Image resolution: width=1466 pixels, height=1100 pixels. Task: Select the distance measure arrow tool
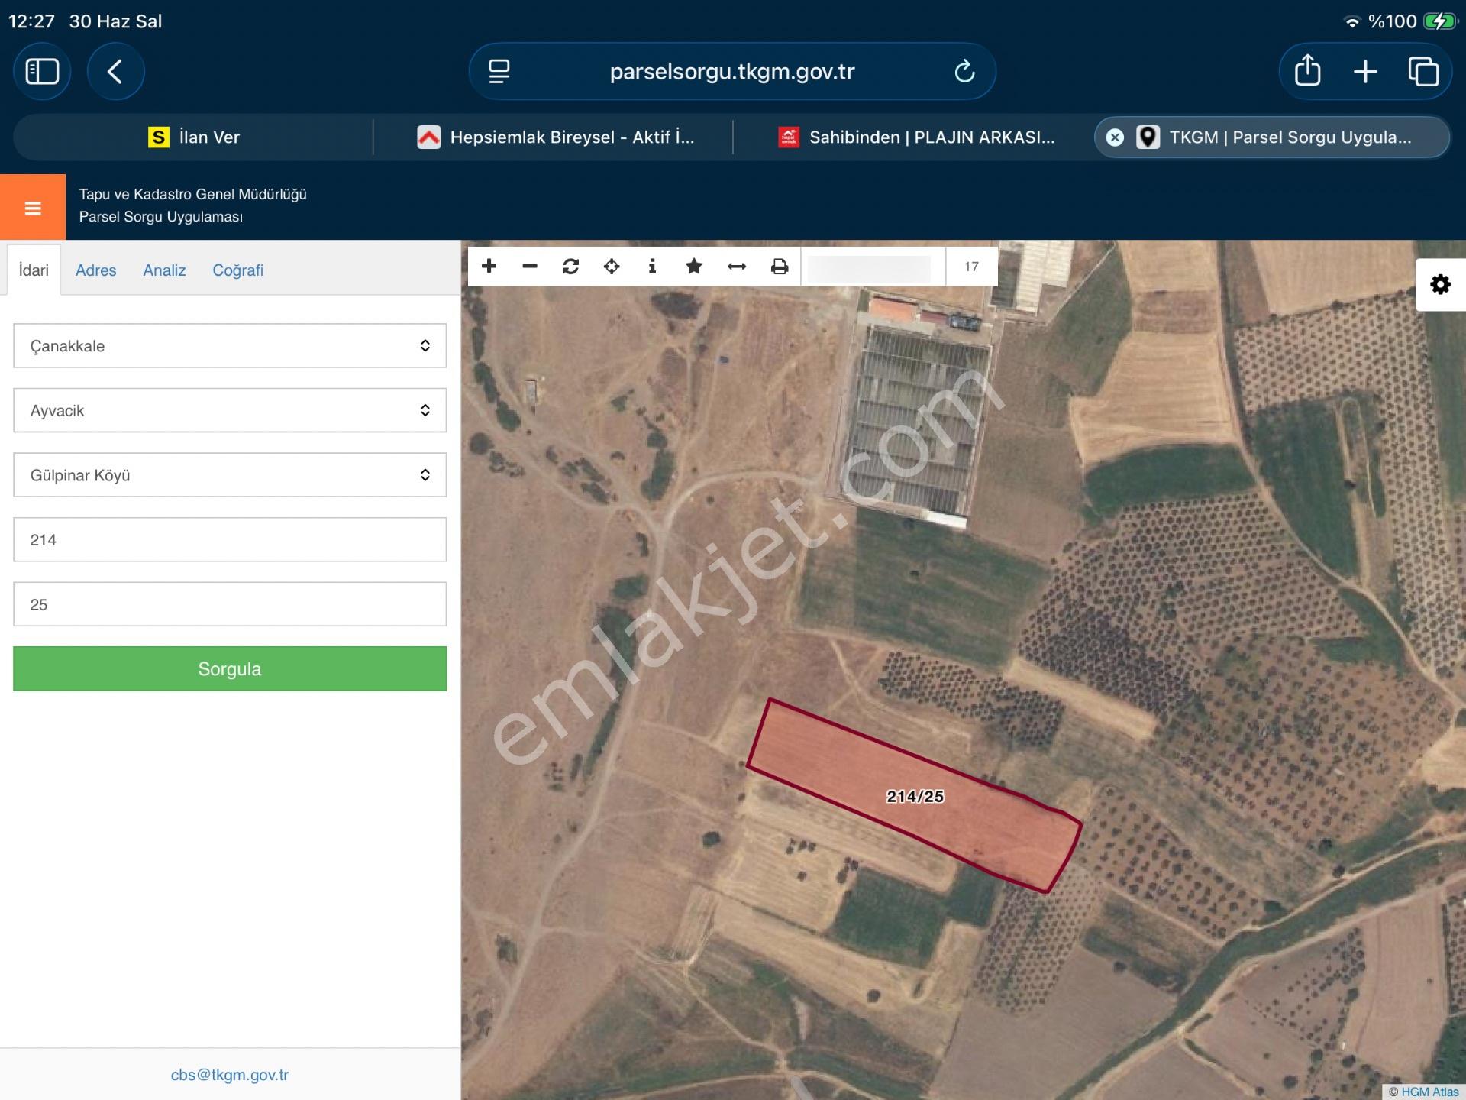click(737, 266)
